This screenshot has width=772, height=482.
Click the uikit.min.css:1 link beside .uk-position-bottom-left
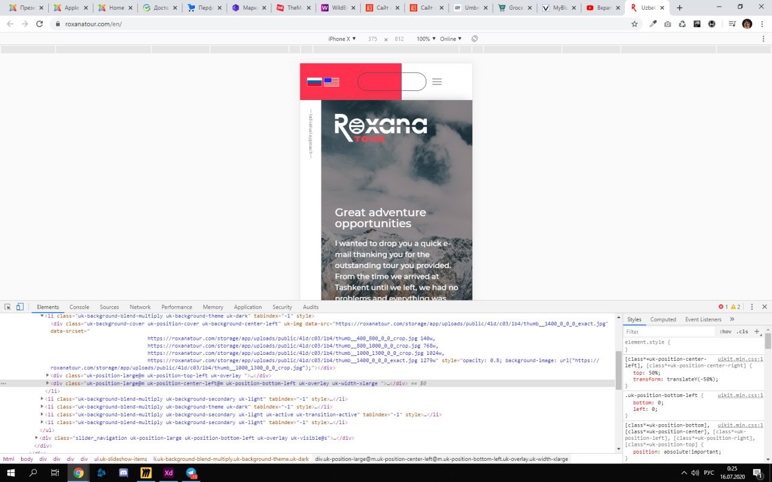coord(740,395)
